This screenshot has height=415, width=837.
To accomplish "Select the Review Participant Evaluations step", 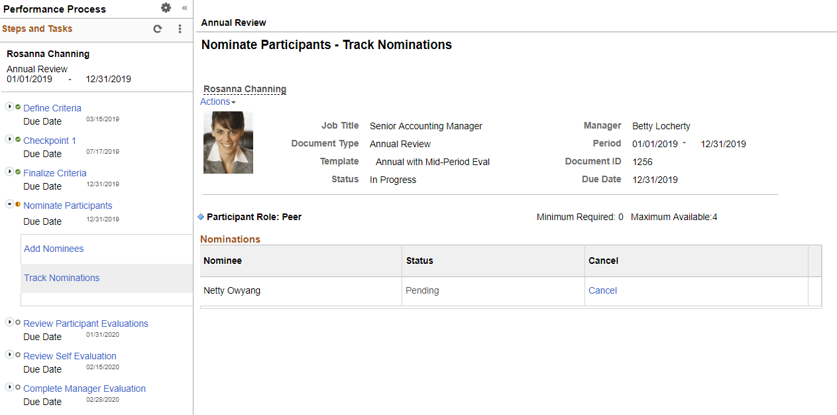I will click(x=85, y=323).
